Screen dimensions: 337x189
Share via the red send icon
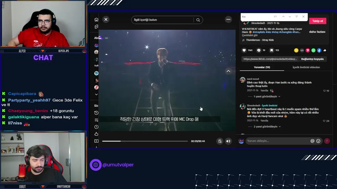(x=308, y=50)
